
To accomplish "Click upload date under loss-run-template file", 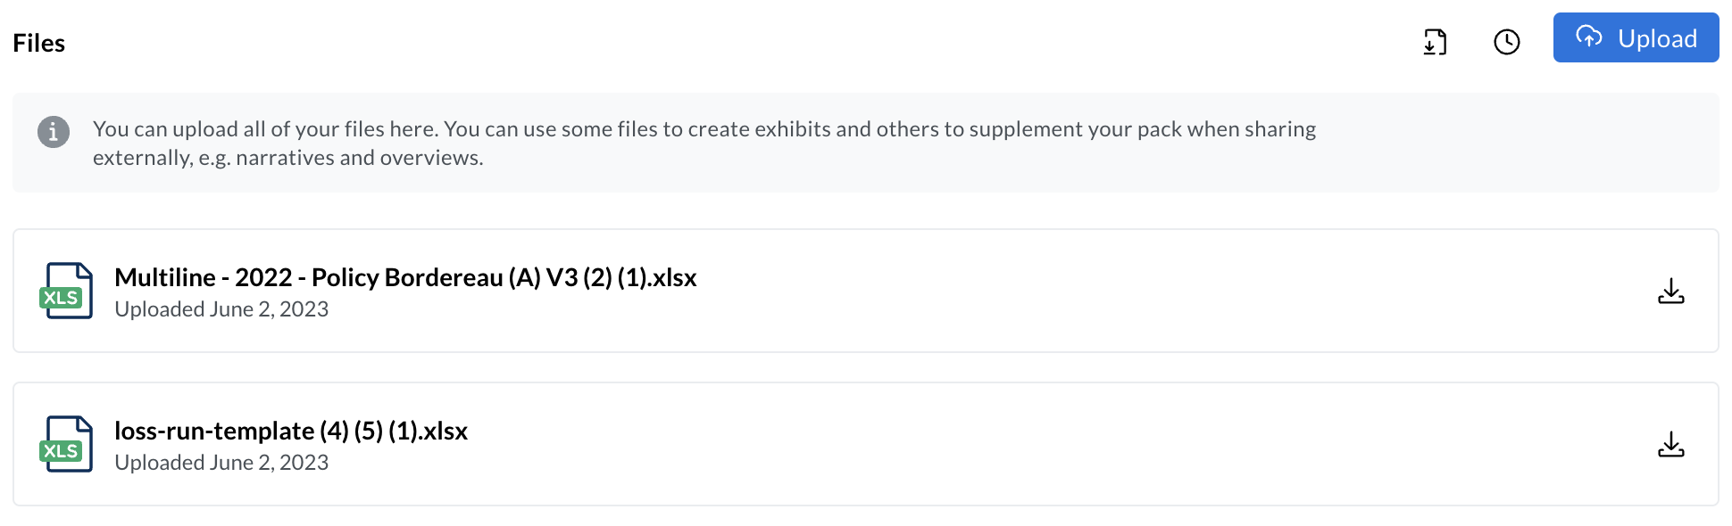I will tap(221, 463).
